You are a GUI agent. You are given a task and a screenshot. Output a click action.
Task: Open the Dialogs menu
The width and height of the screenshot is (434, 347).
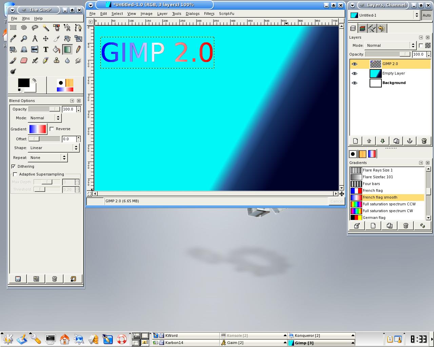click(193, 14)
